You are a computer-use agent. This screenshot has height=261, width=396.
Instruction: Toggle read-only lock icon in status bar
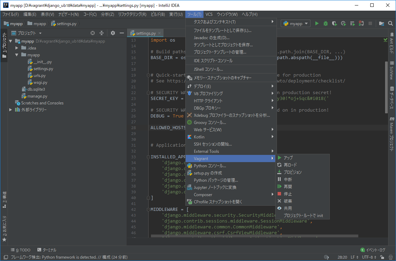pyautogui.click(x=382, y=257)
